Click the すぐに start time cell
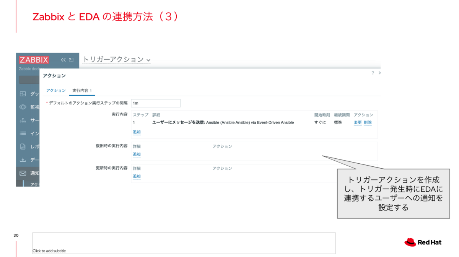 [320, 123]
